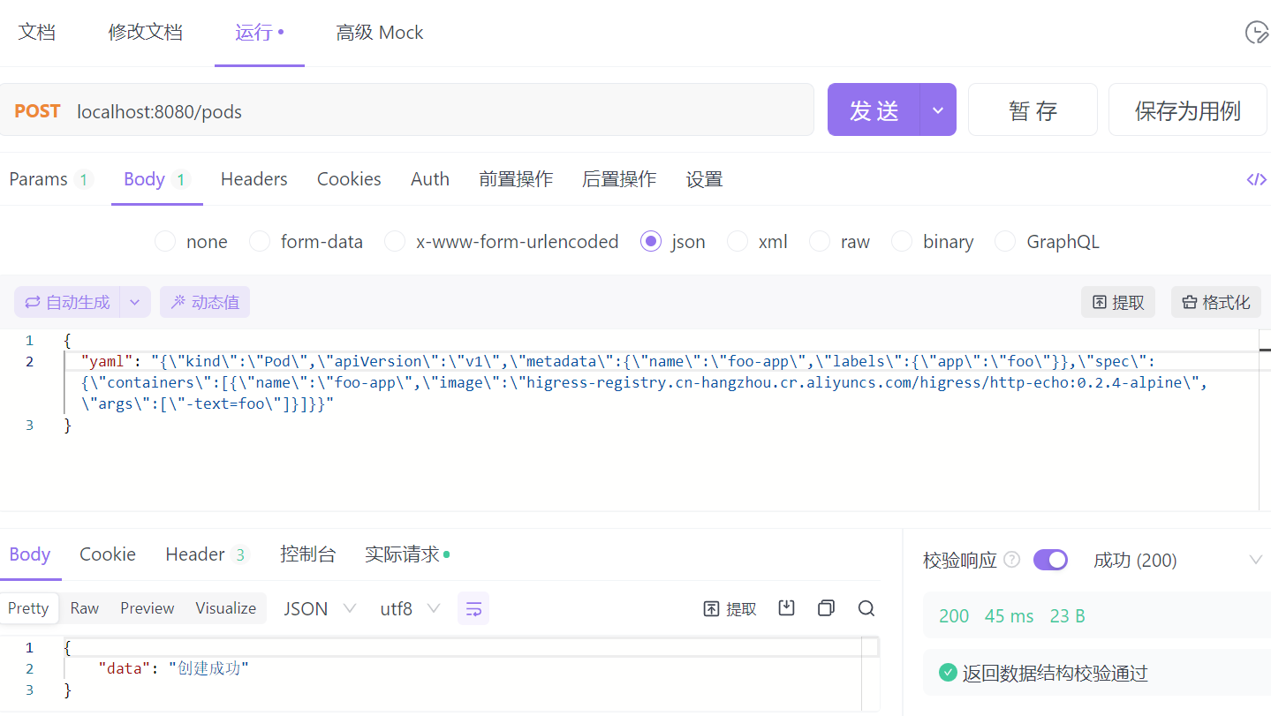Open the Auth request tab
This screenshot has width=1271, height=716.
(430, 179)
